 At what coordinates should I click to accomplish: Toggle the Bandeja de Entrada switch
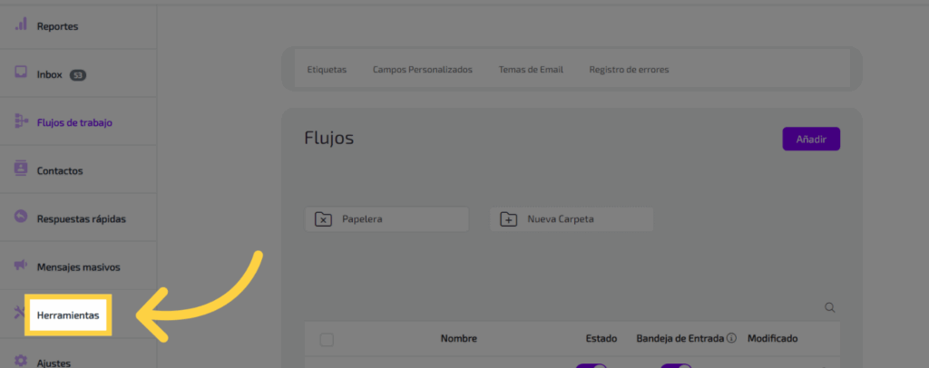(676, 365)
